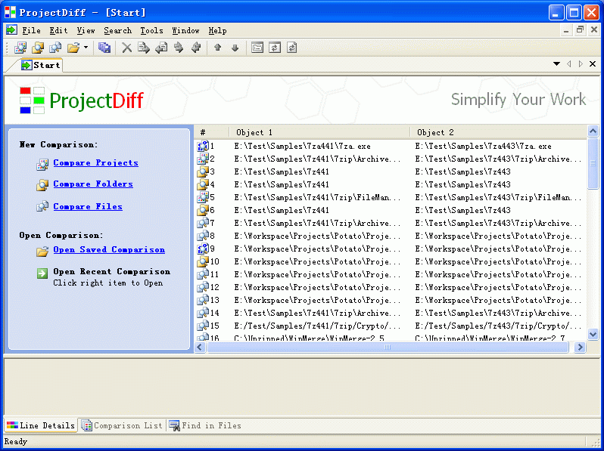The image size is (604, 451).
Task: Open the File menu
Action: click(x=31, y=30)
